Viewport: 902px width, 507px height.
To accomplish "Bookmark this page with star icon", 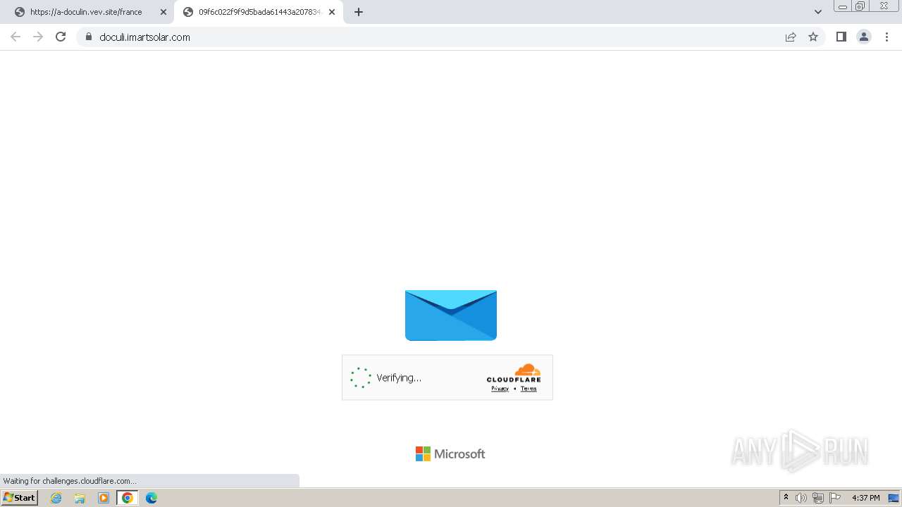I will (x=813, y=37).
